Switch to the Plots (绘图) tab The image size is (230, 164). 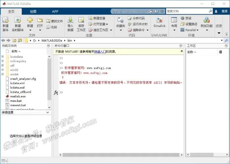click(x=33, y=12)
